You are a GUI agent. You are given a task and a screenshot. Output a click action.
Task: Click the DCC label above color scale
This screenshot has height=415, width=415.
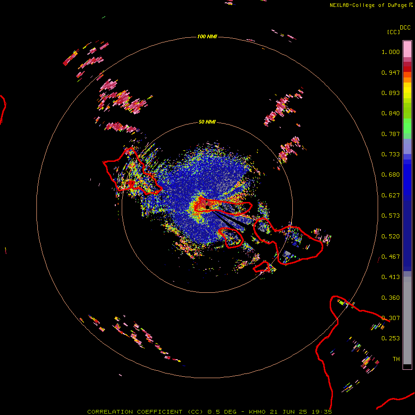[405, 28]
